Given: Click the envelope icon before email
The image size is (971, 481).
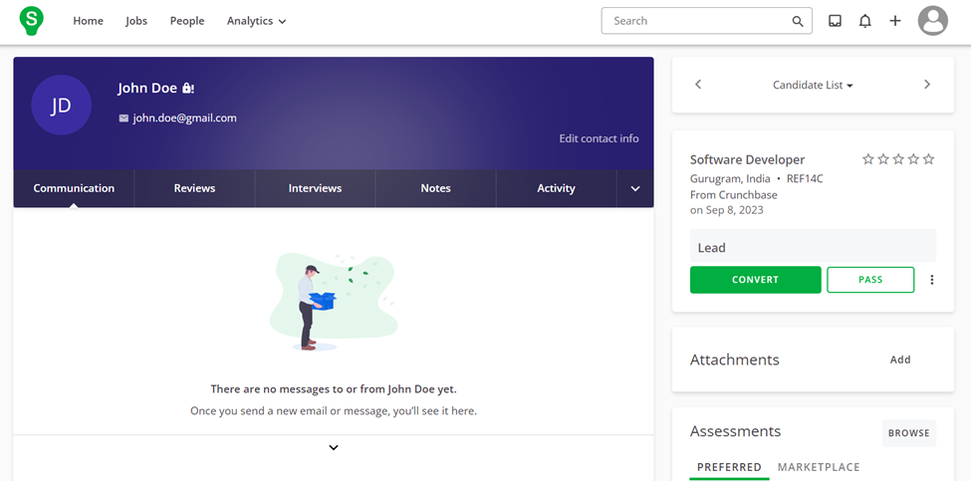Looking at the screenshot, I should pos(123,119).
